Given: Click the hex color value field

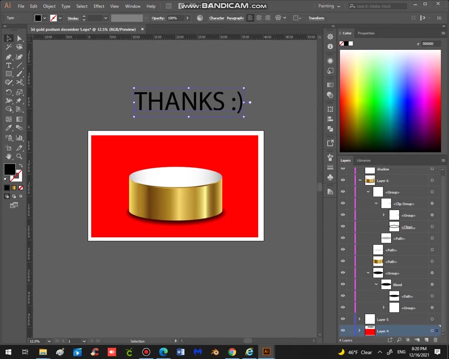Looking at the screenshot, I should pyautogui.click(x=431, y=44).
